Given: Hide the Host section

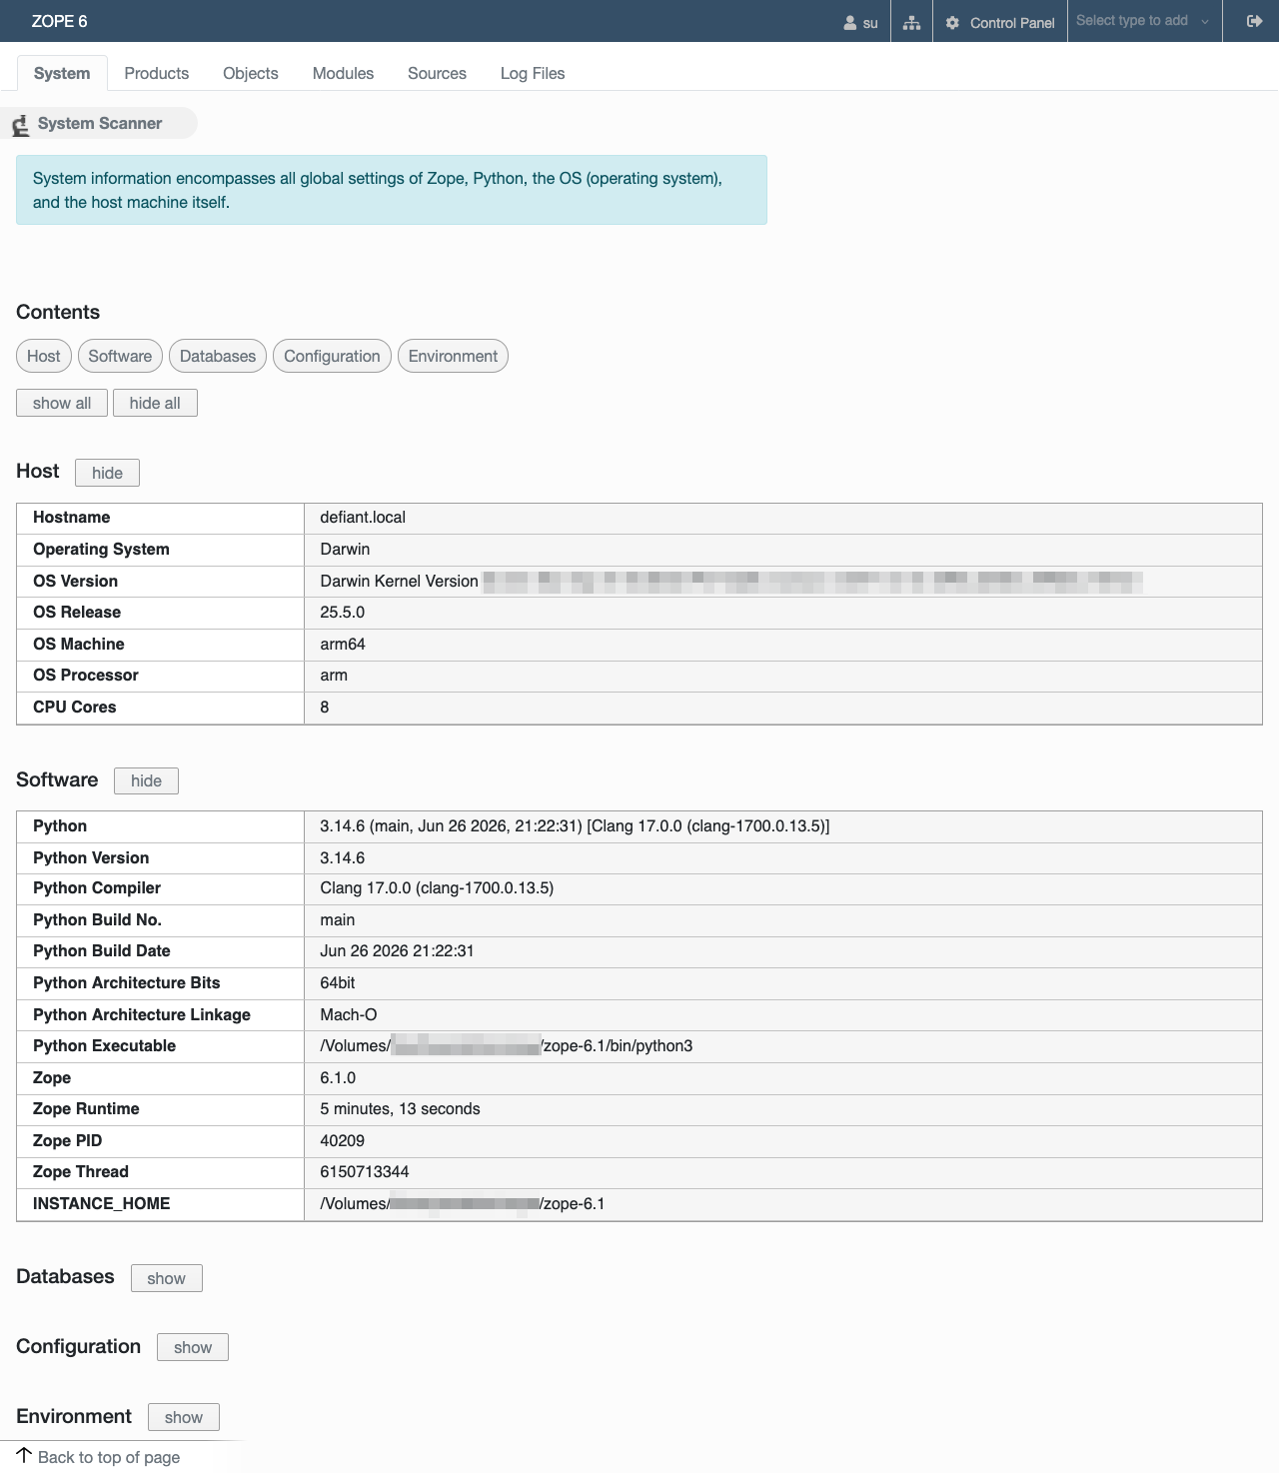Looking at the screenshot, I should (107, 473).
